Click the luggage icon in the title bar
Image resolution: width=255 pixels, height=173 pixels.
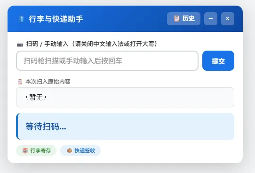point(21,19)
